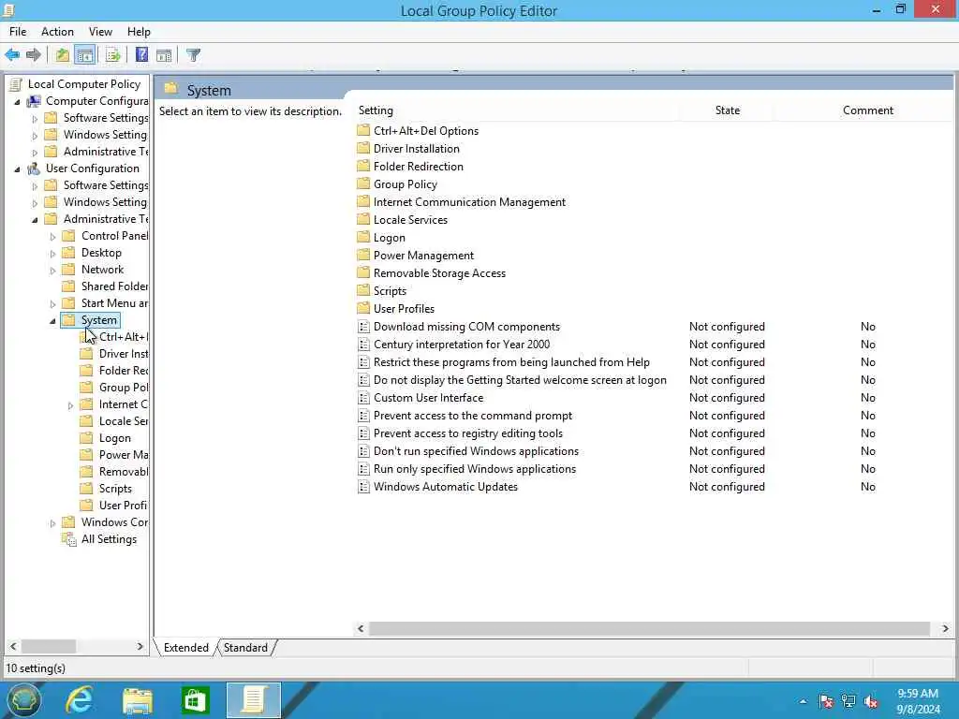Screen dimensions: 959x719
Task: Select the User Configuration node icon
Action: (x=35, y=169)
